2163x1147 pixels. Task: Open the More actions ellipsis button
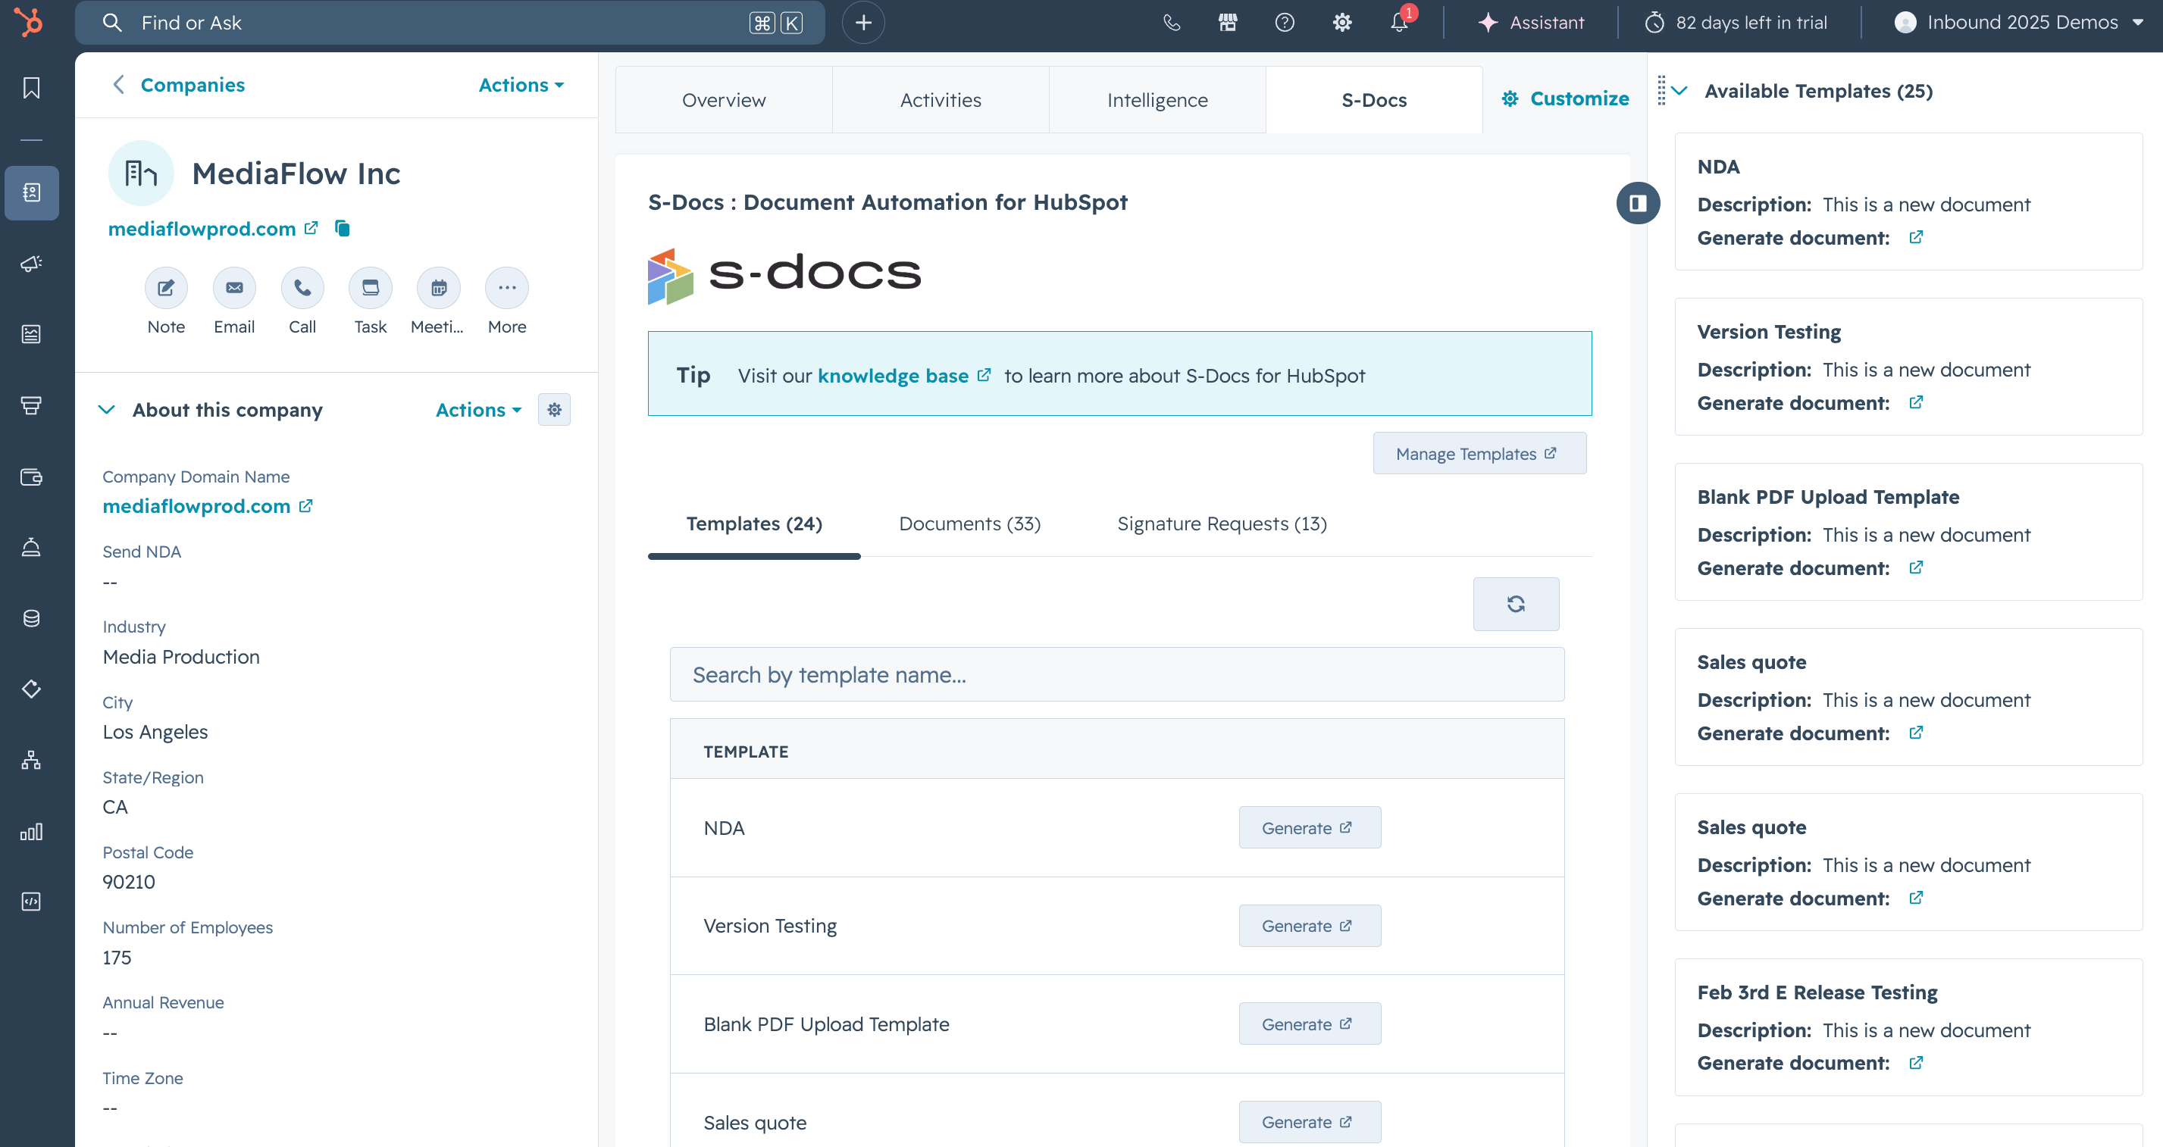point(507,288)
